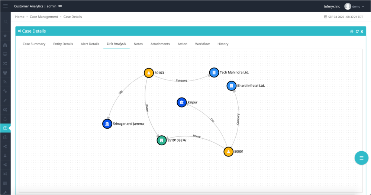The height and width of the screenshot is (195, 371).
Task: Click the Phone edge label from 50103
Action: coord(147,108)
